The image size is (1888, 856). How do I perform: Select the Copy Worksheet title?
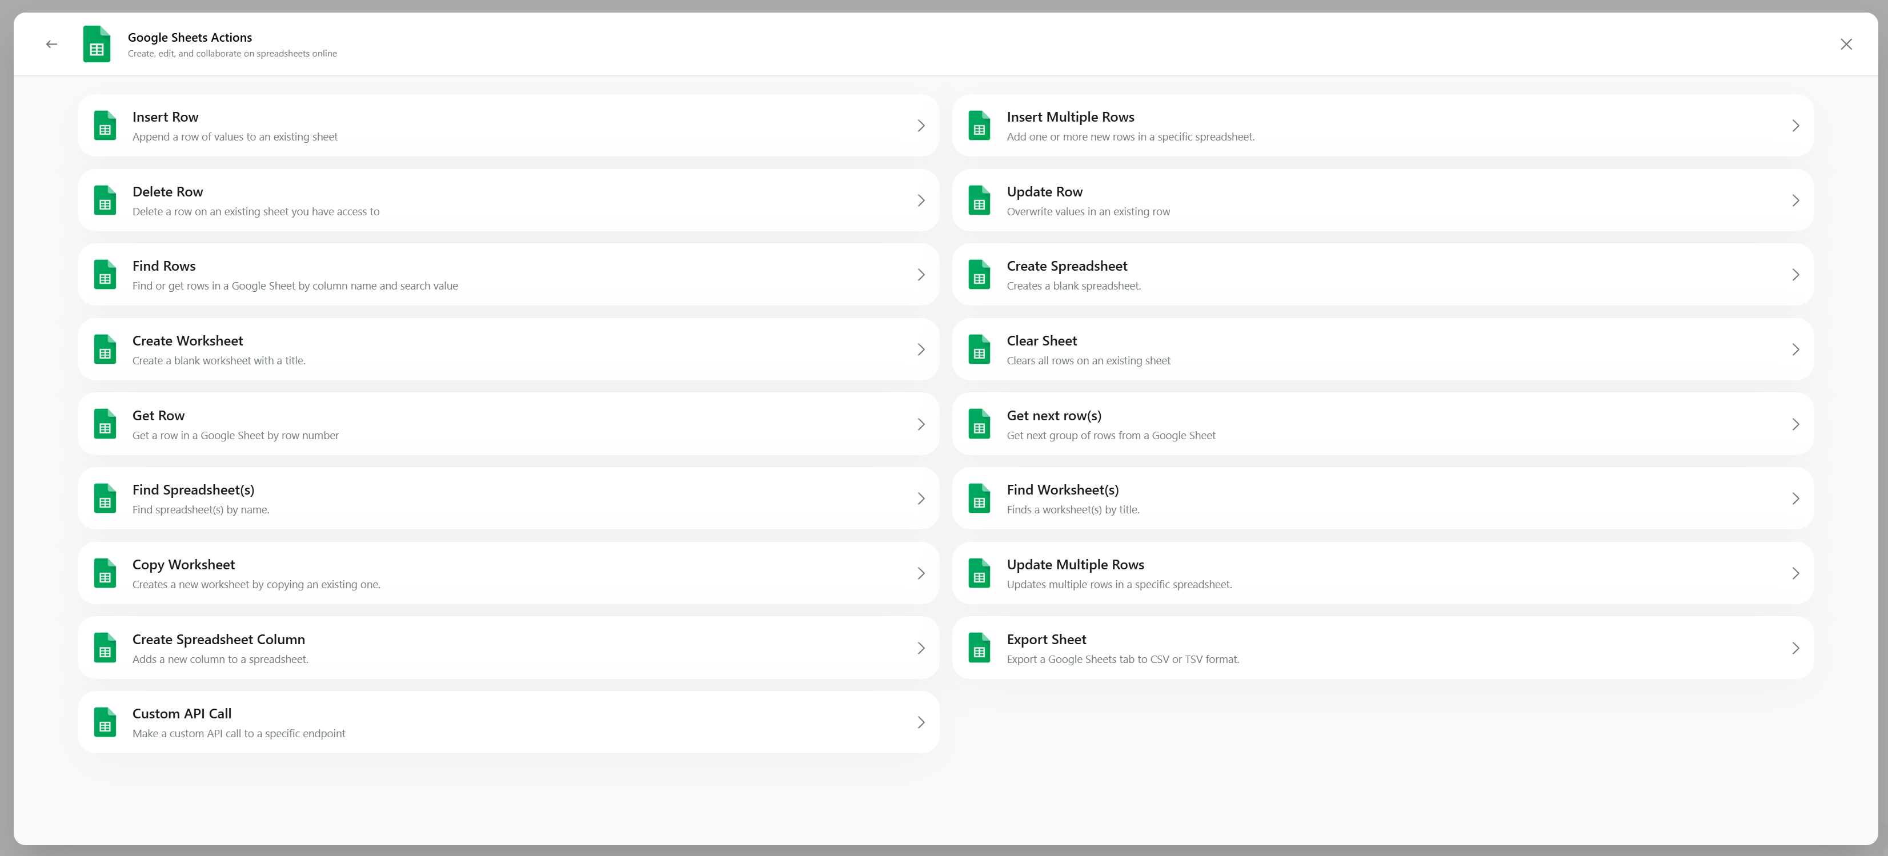pyautogui.click(x=183, y=565)
